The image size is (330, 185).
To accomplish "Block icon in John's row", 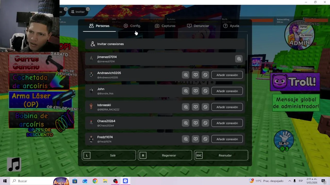I will click(205, 91).
